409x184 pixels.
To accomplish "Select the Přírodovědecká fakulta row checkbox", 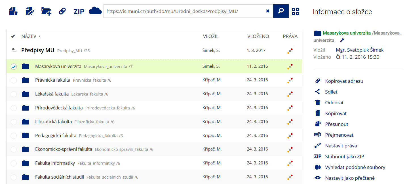I will point(14,108).
